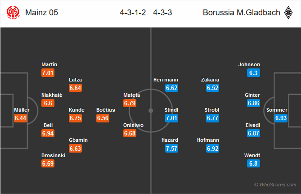Select Stindl's 7.01 rating badge
The image size is (301, 194).
171,118
